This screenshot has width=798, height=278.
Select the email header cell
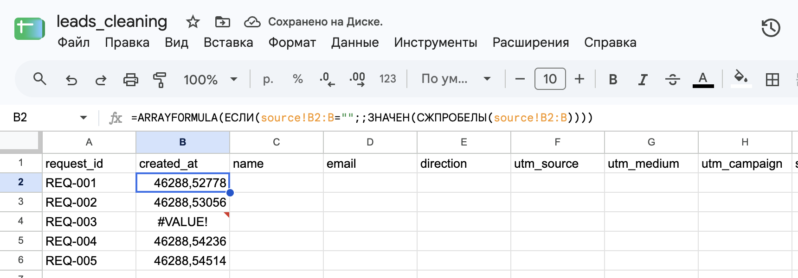(x=370, y=164)
